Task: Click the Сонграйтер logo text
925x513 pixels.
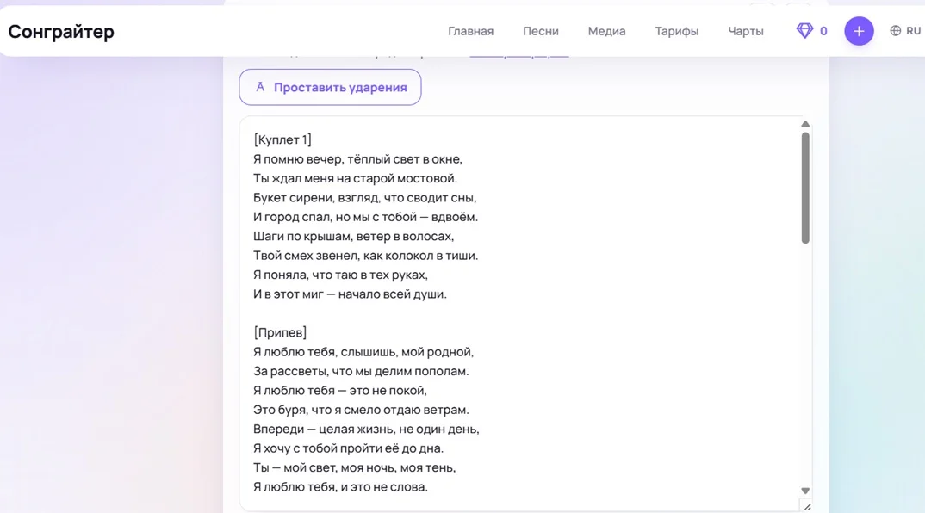Action: click(x=61, y=31)
